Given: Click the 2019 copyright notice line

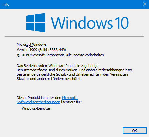Looking at the screenshot, I should (x=61, y=55).
